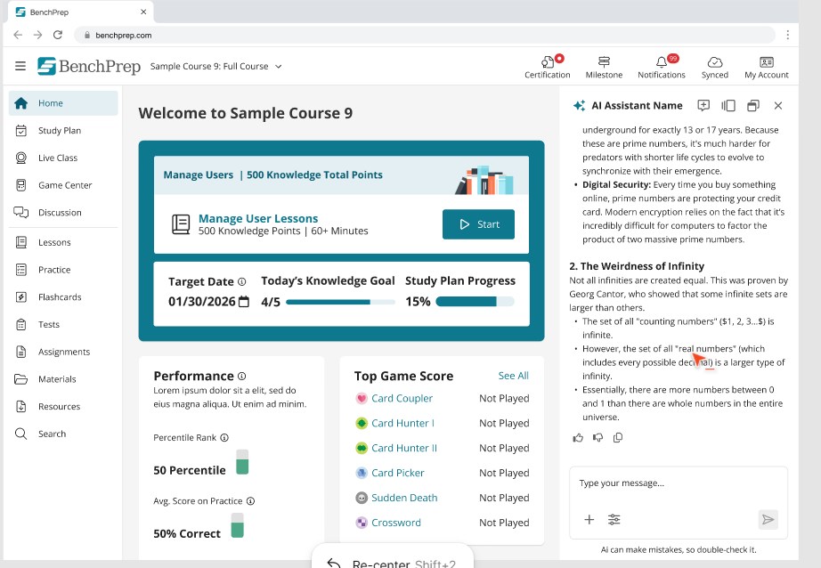
Task: Select Study Plan in the sidebar
Action: (59, 131)
